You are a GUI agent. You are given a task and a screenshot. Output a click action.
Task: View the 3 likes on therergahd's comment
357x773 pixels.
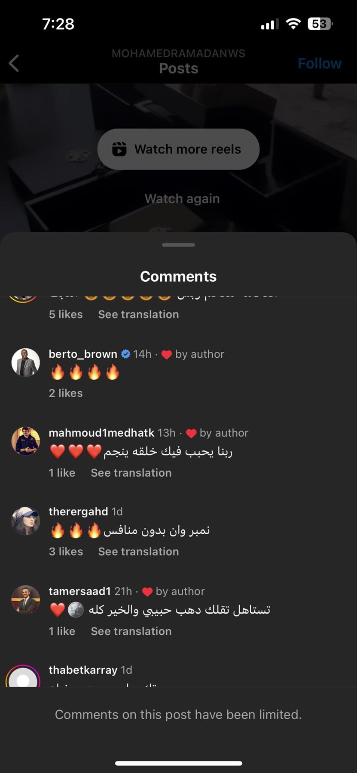coord(66,551)
